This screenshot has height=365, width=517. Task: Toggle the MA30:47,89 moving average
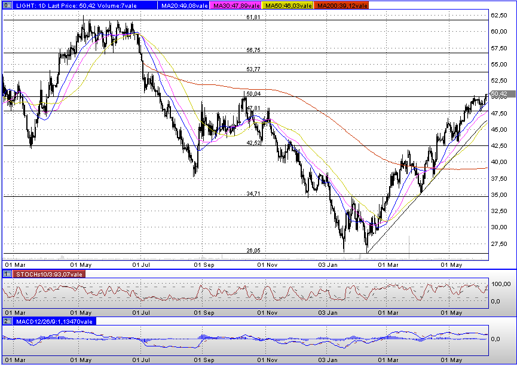(235, 5)
